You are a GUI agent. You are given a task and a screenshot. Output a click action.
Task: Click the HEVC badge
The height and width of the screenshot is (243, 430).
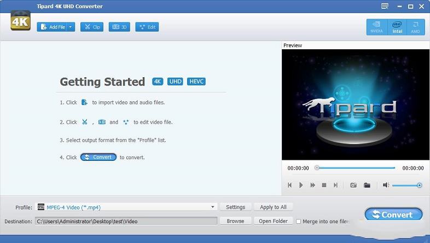click(x=196, y=82)
